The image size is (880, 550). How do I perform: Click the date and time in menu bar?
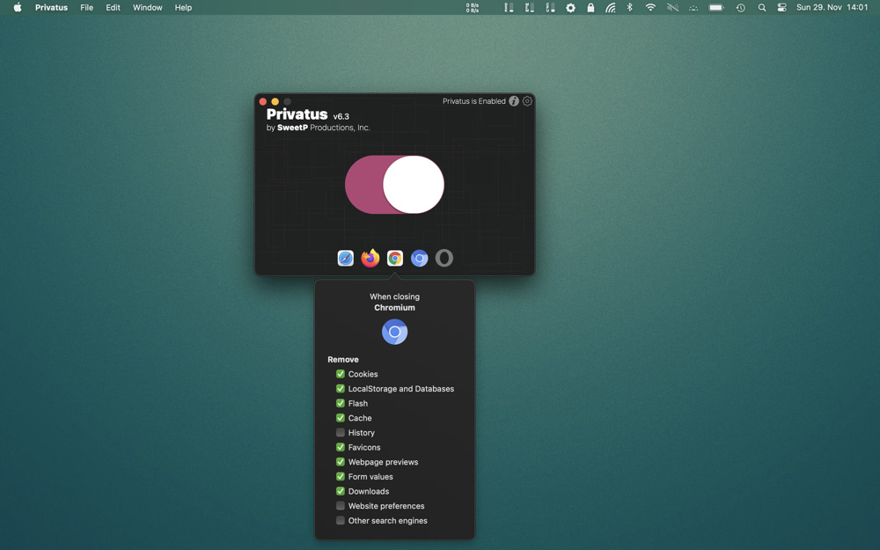point(832,7)
